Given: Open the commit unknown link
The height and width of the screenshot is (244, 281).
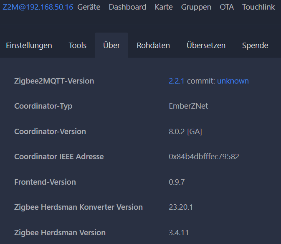Looking at the screenshot, I should click(233, 81).
